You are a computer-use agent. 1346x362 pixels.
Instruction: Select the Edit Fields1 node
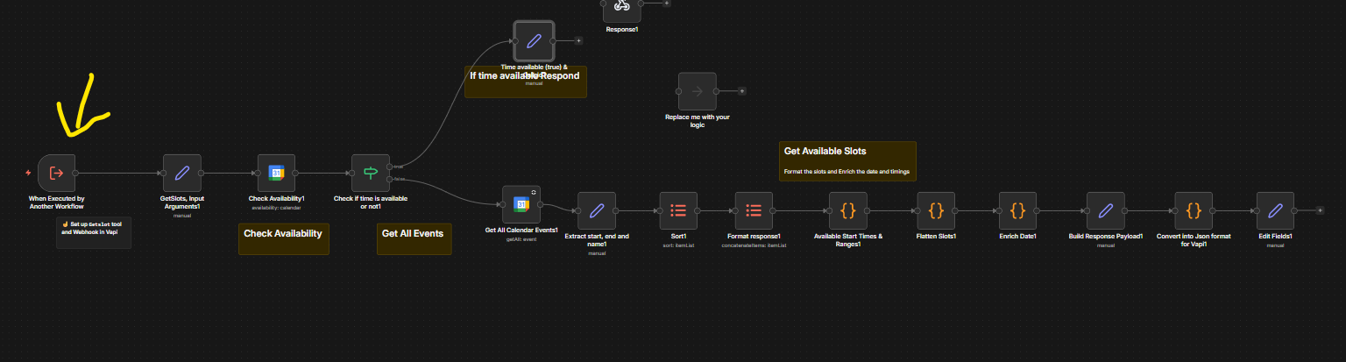tap(1275, 210)
